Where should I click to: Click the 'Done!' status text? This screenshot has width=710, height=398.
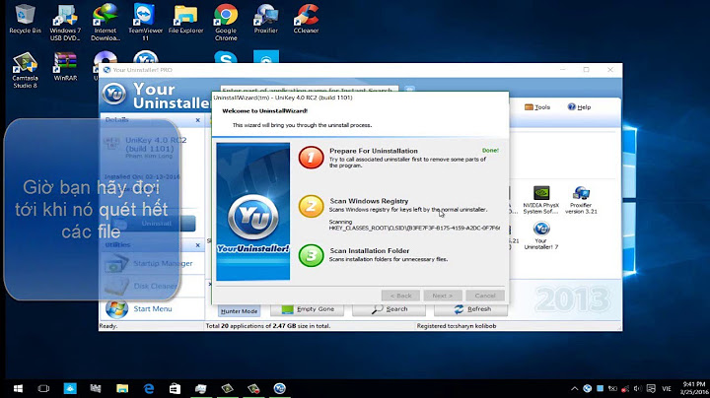point(490,150)
